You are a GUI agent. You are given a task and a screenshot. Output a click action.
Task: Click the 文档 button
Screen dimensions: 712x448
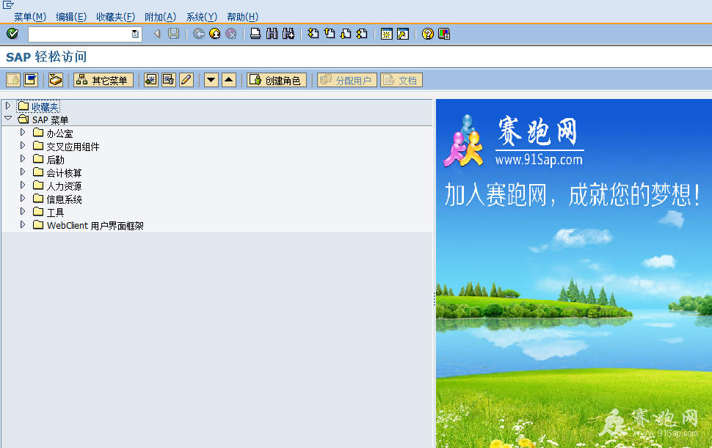point(402,80)
